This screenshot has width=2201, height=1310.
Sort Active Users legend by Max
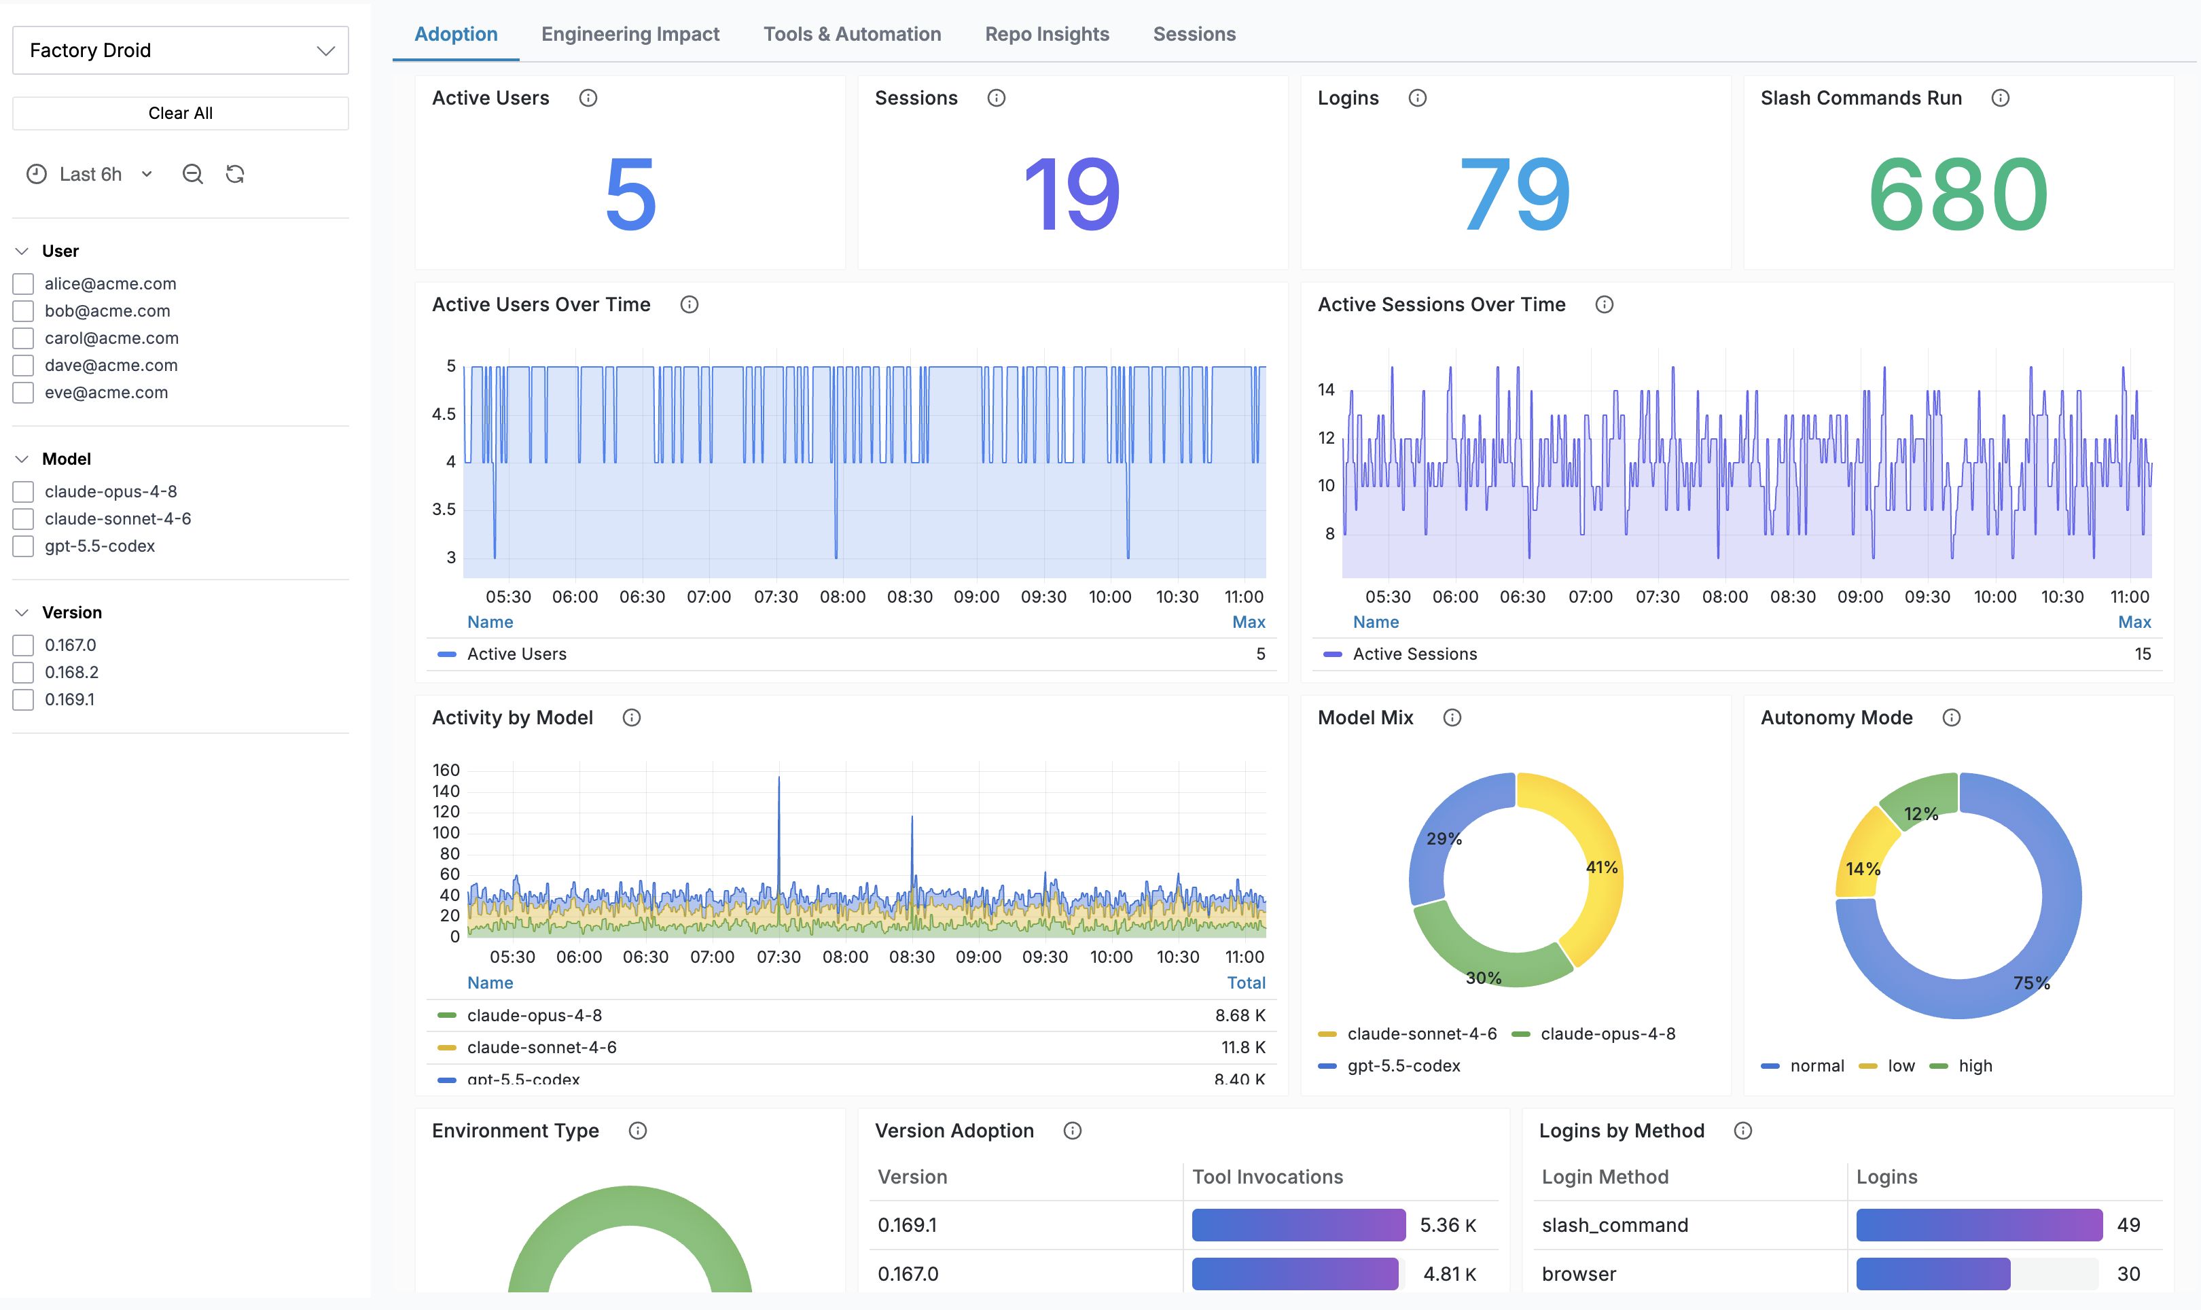1249,622
